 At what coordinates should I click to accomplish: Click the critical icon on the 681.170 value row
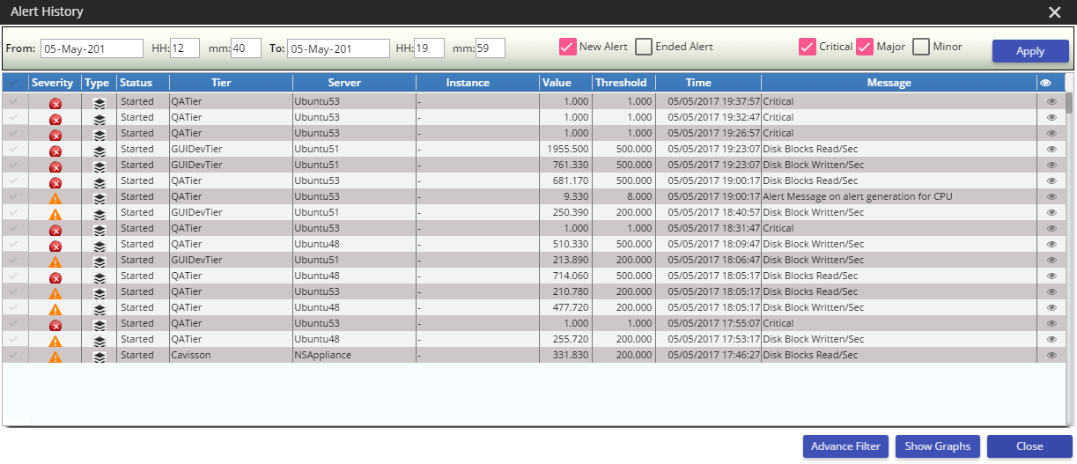coord(55,182)
